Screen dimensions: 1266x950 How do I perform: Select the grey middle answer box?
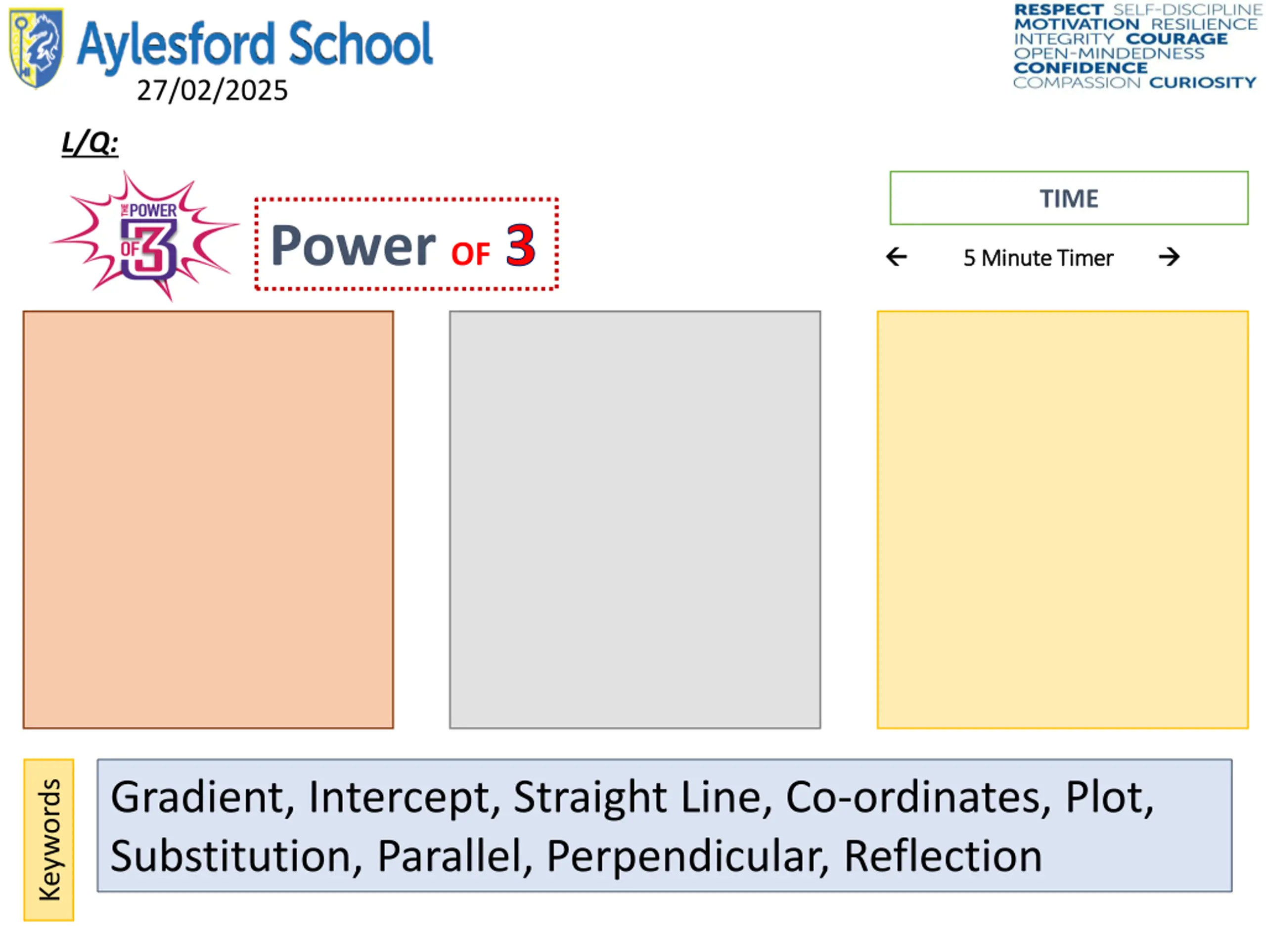pos(634,520)
